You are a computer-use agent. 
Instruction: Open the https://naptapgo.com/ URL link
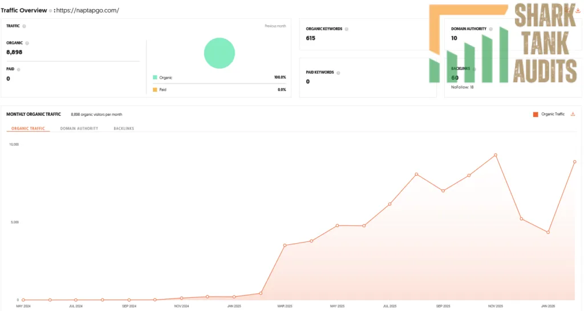[87, 10]
